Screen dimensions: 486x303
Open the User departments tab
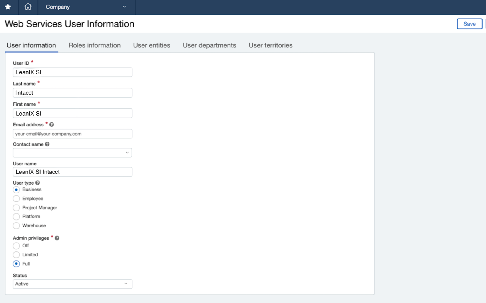click(209, 45)
